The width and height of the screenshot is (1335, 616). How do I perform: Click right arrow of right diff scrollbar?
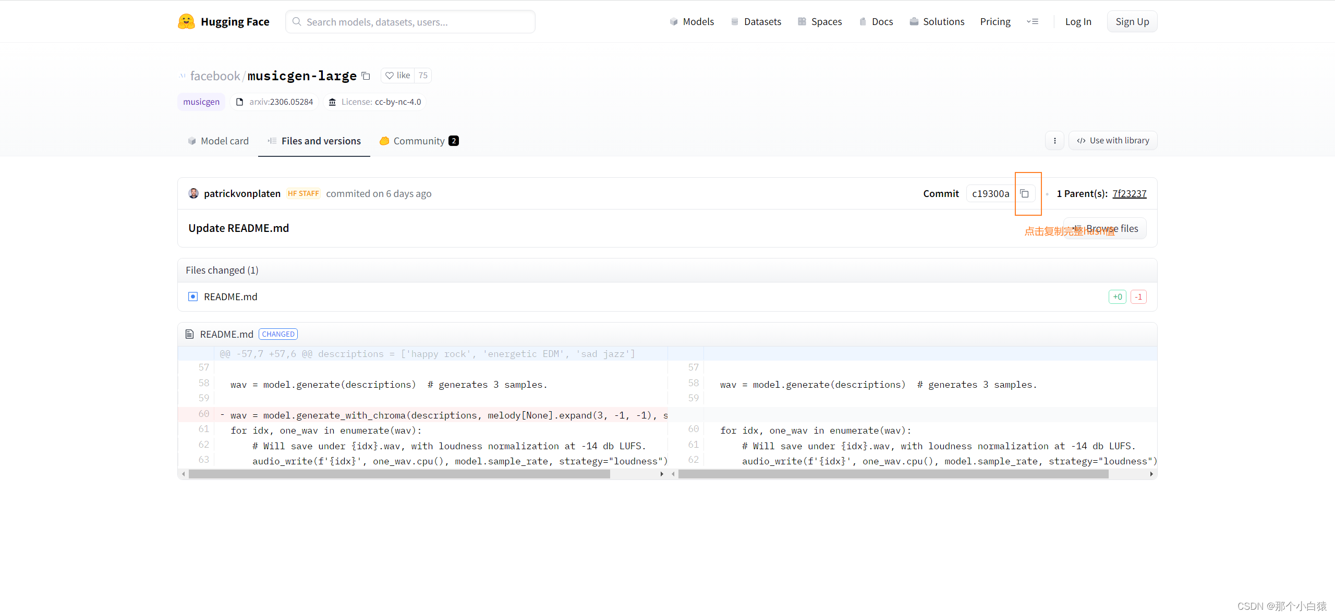(x=1151, y=474)
